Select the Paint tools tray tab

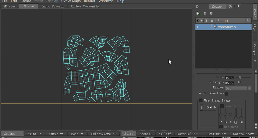[x=34, y=134]
